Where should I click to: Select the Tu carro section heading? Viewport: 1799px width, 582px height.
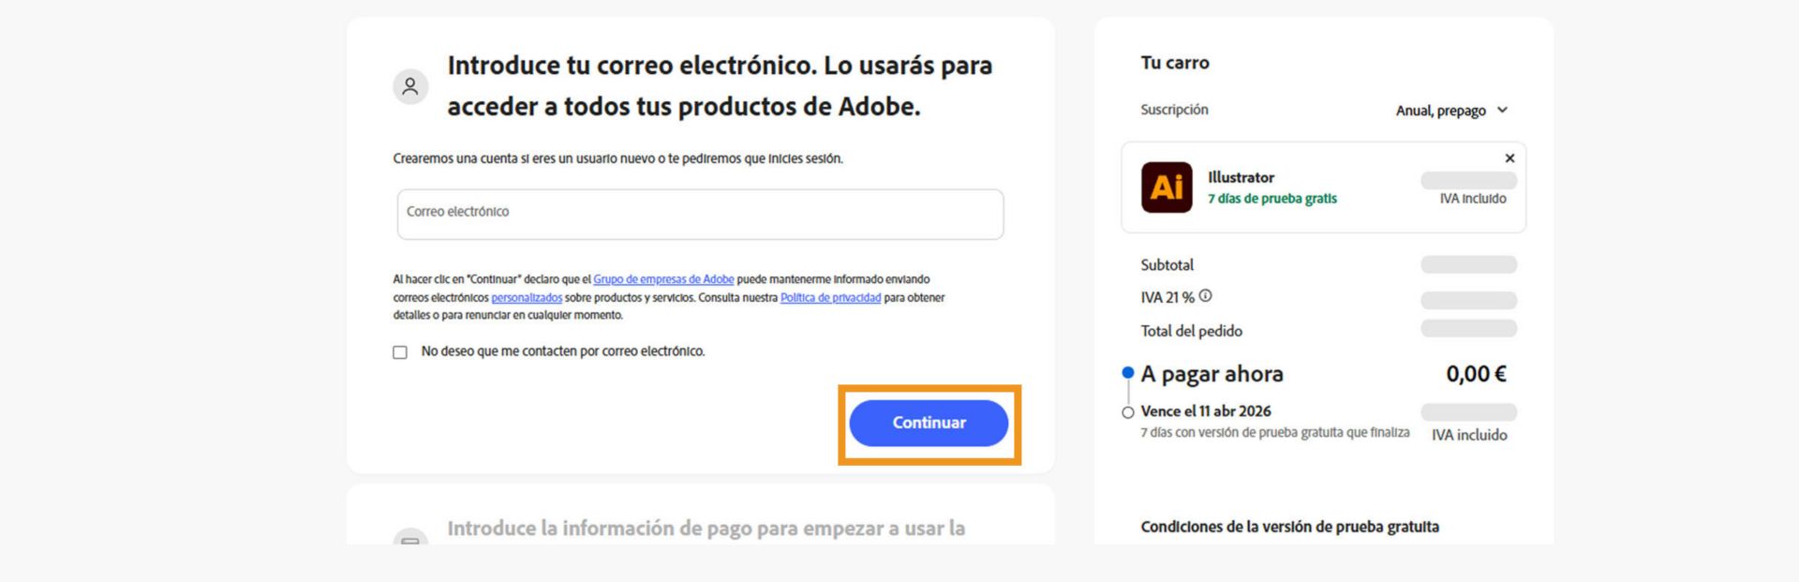pos(1174,63)
